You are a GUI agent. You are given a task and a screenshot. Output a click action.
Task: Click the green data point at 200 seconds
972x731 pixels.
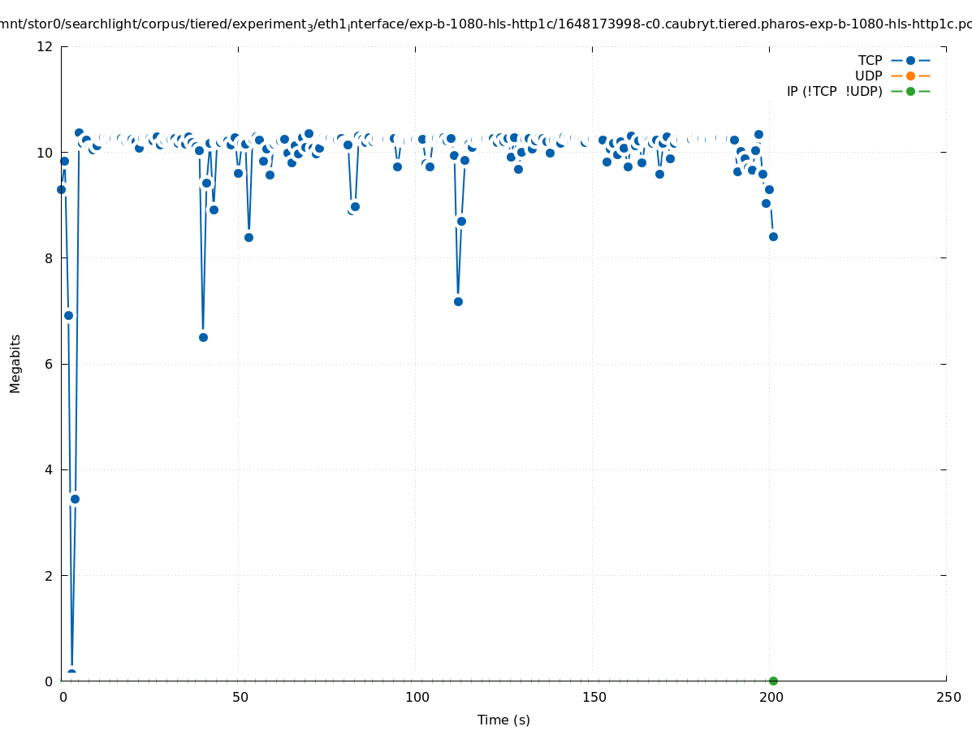(x=773, y=681)
